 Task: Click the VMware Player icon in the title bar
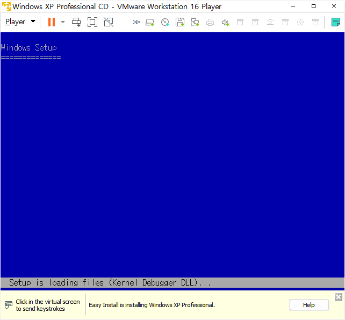click(6, 6)
